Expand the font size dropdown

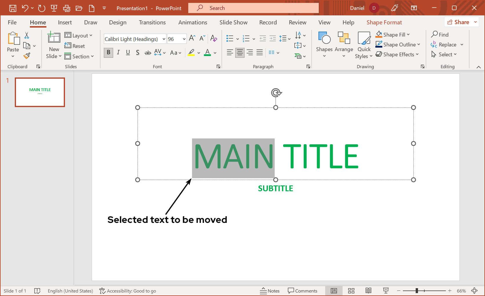point(184,39)
